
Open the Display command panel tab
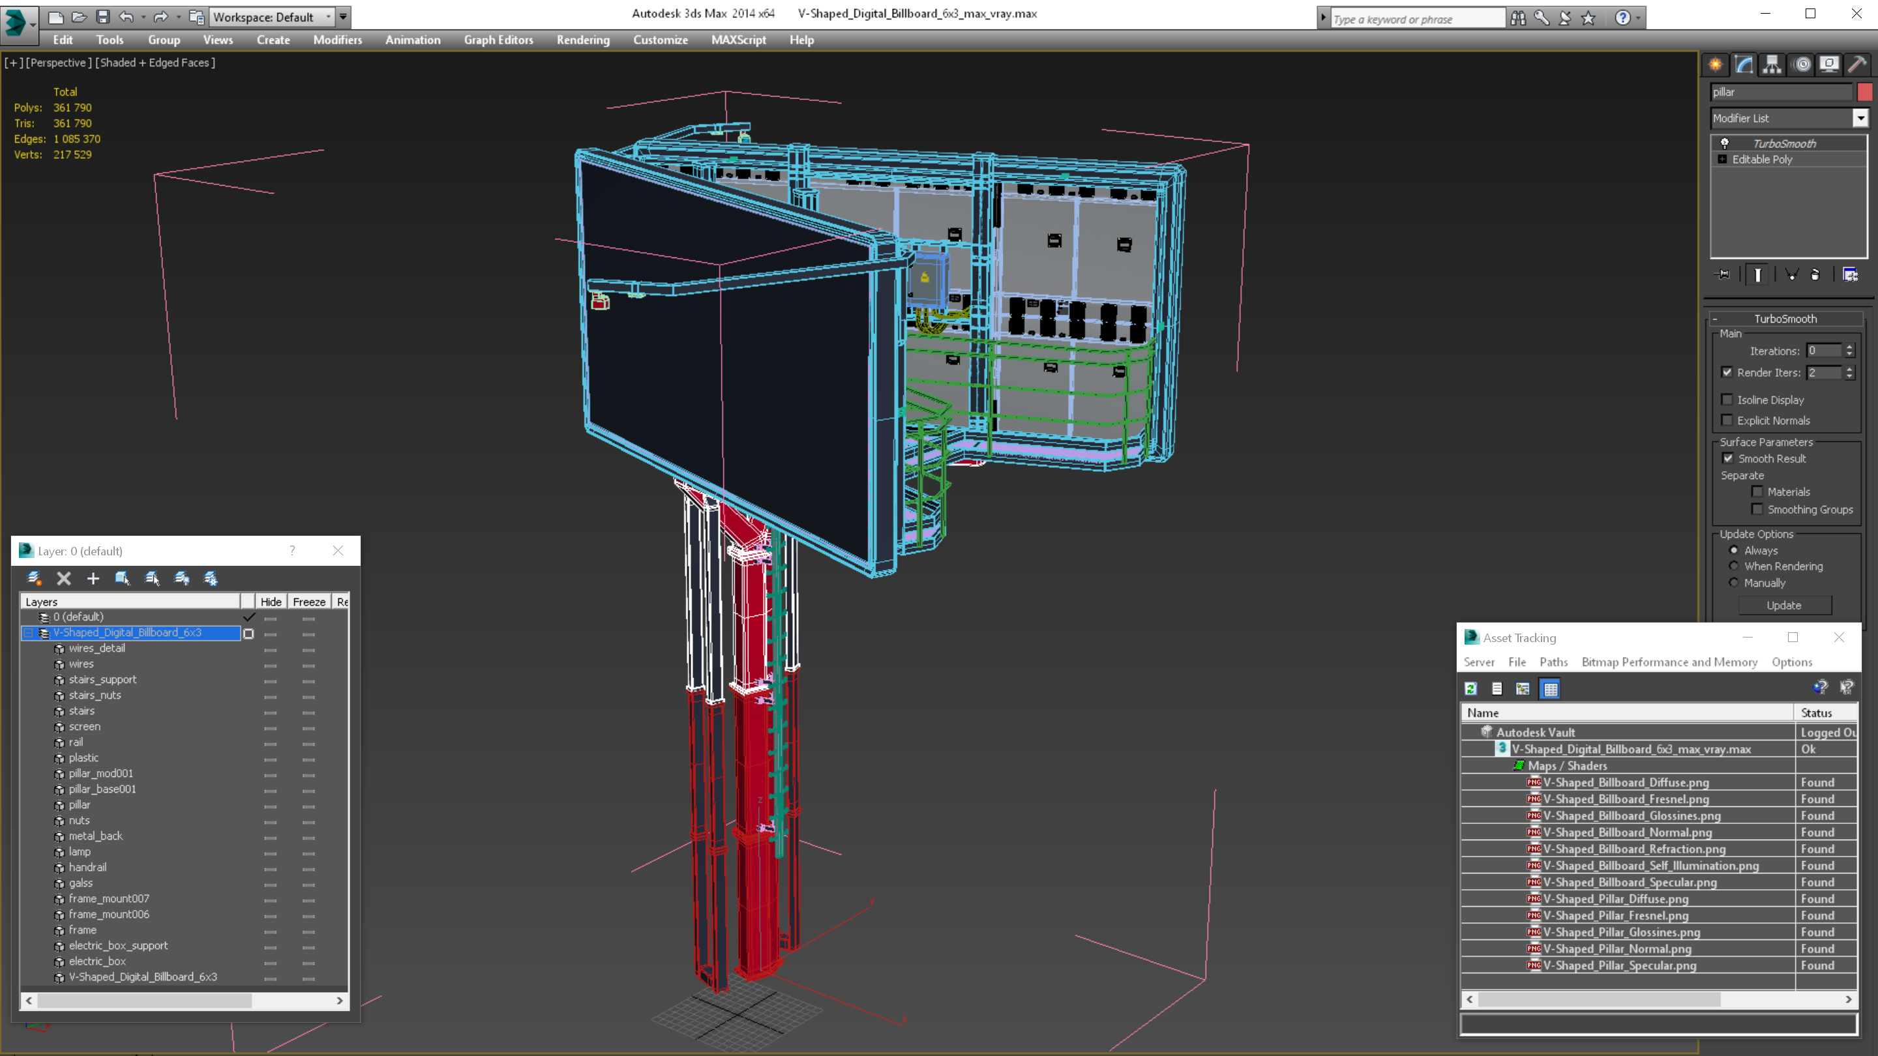coord(1829,64)
